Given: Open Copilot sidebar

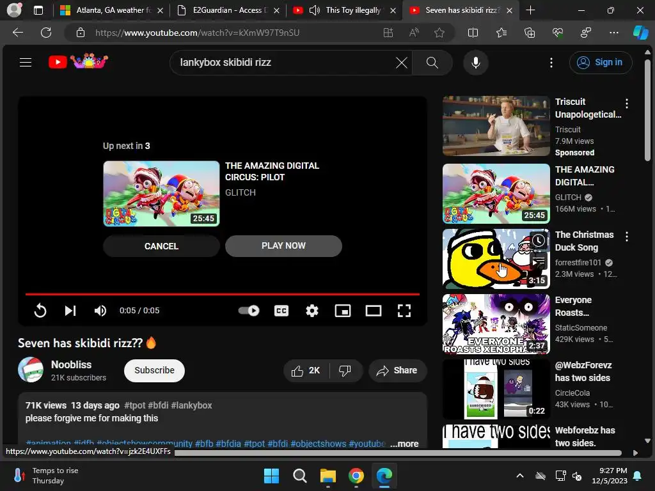Looking at the screenshot, I should 641,33.
